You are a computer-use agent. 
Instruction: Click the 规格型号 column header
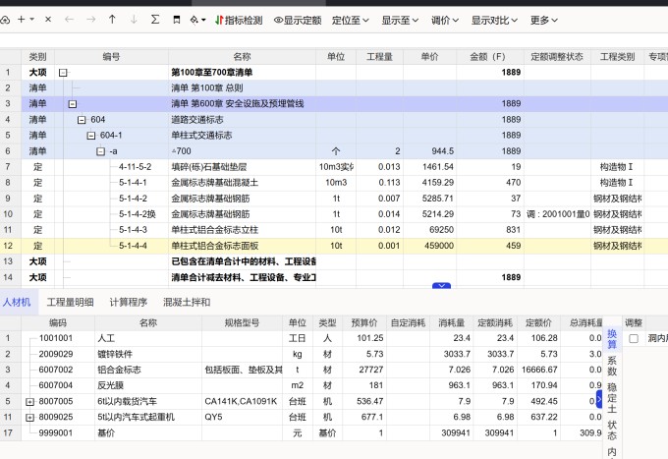[242, 323]
